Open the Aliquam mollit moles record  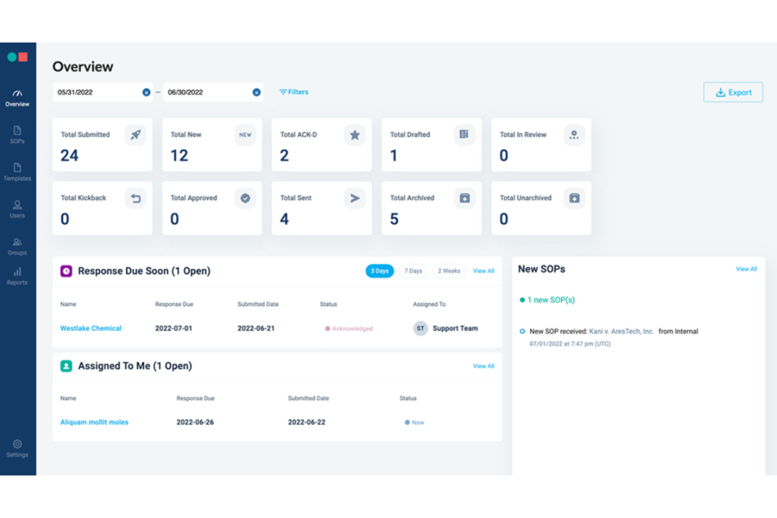coord(94,422)
